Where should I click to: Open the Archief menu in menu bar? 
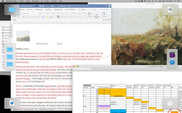21,1
